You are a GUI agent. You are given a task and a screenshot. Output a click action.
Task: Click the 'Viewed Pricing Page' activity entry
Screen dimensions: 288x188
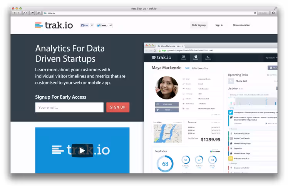(x=253, y=143)
